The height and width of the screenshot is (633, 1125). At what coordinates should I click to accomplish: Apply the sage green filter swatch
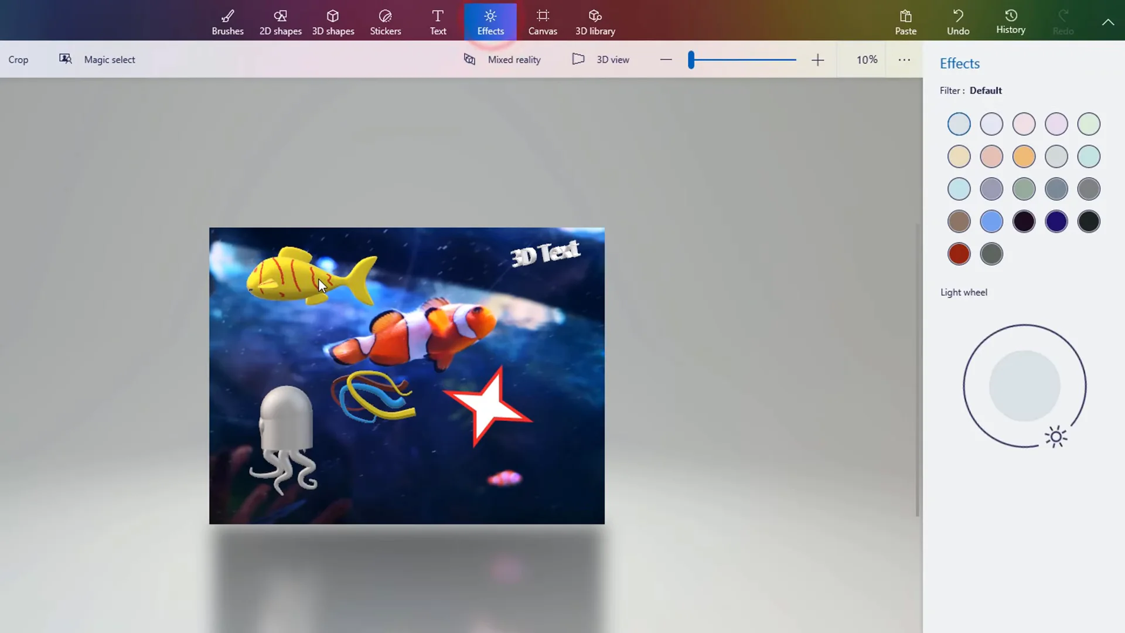click(1024, 189)
